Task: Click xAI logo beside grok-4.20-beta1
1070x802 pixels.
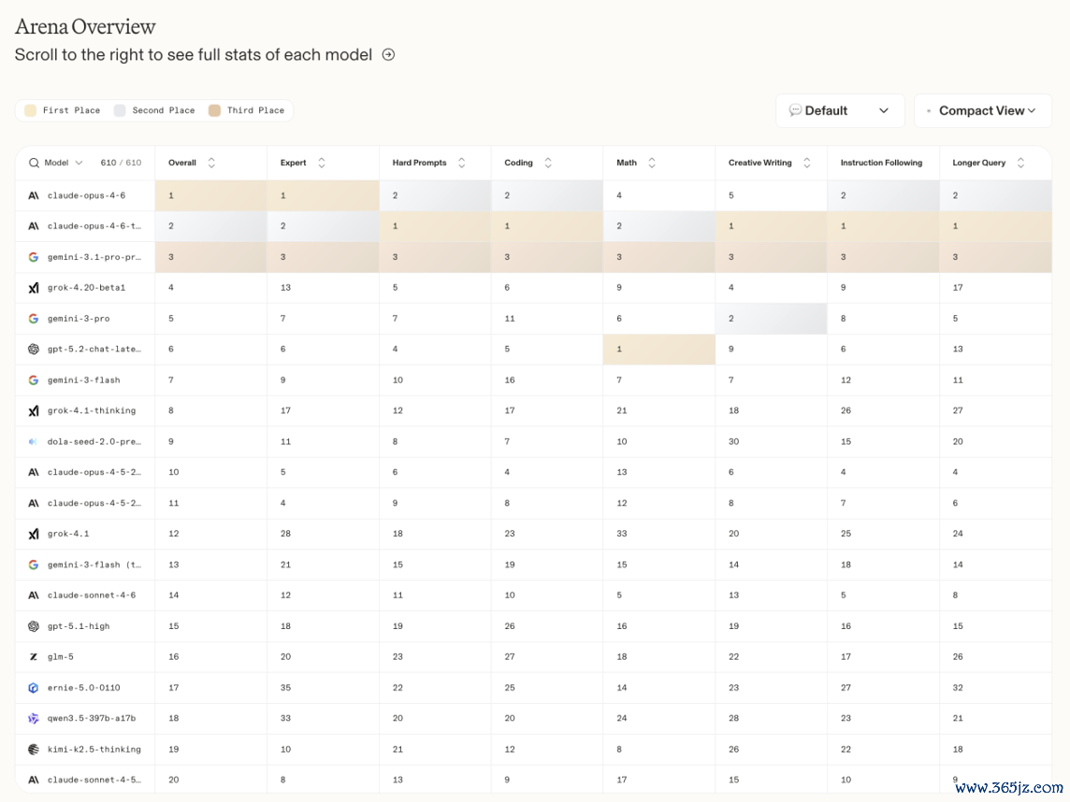Action: [34, 288]
